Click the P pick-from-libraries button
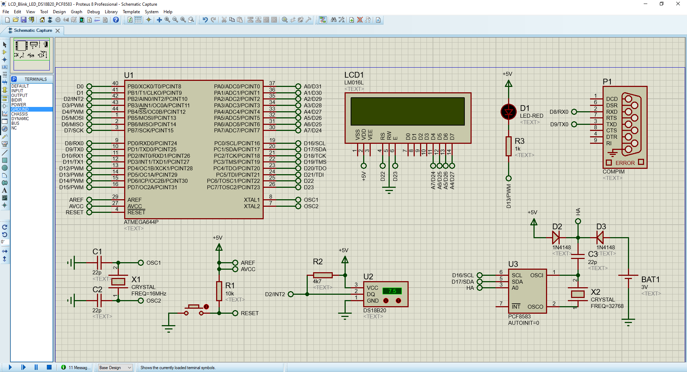This screenshot has height=372, width=687. point(14,79)
